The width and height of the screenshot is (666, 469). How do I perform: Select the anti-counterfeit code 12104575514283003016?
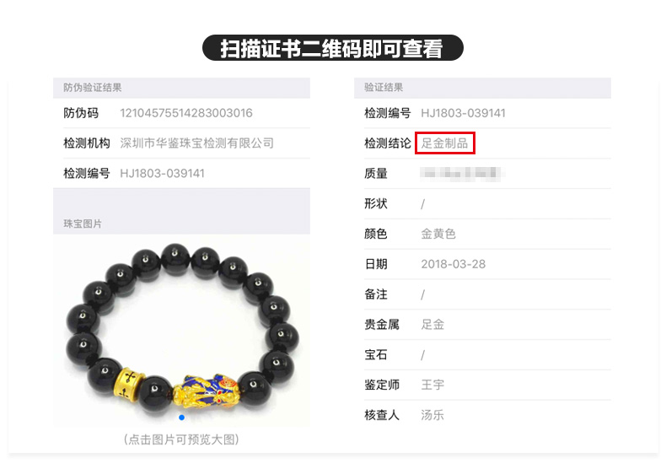[186, 113]
